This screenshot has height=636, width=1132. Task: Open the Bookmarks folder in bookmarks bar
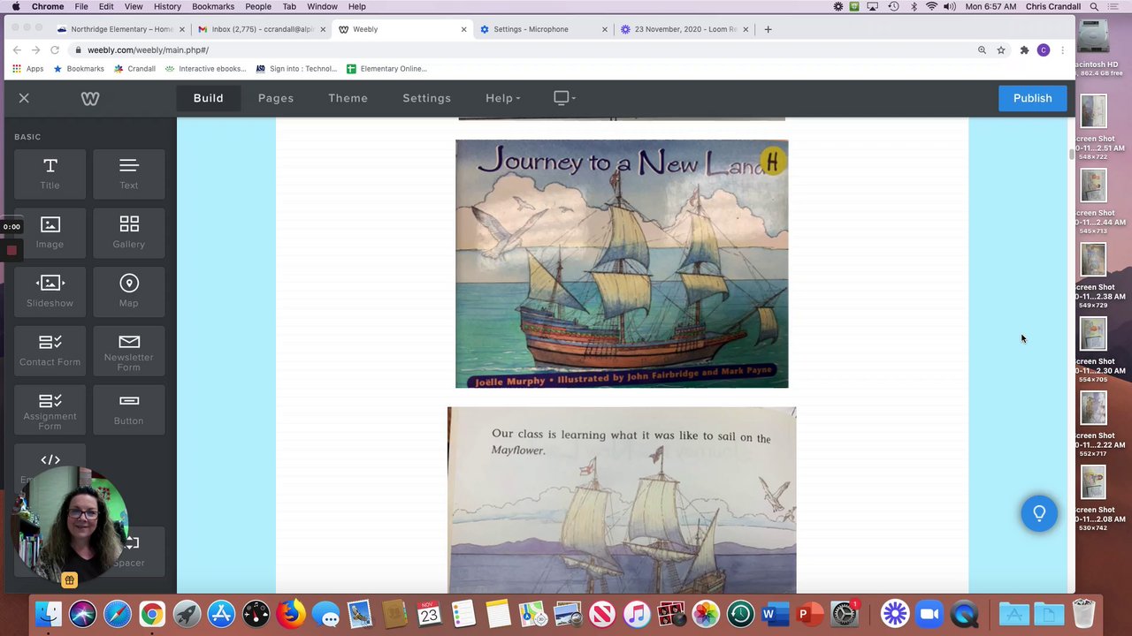pos(79,69)
